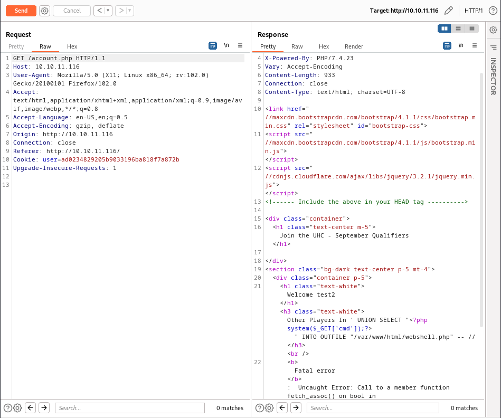The height and width of the screenshot is (418, 501).
Task: Open settings gear in the right sidebar
Action: tap(493, 30)
